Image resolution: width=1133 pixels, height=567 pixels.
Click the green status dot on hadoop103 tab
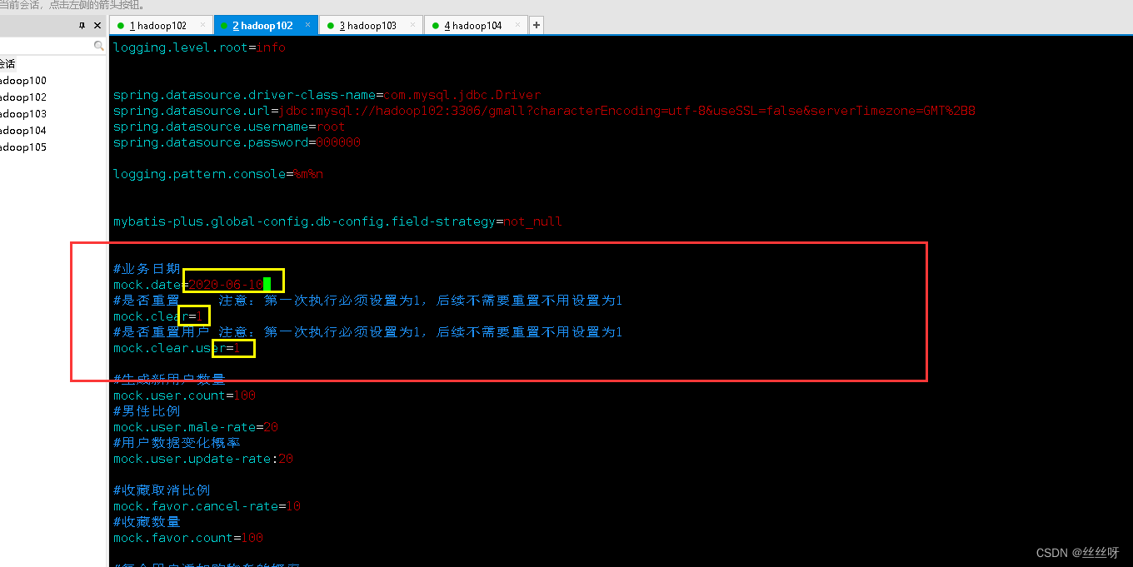[x=329, y=25]
